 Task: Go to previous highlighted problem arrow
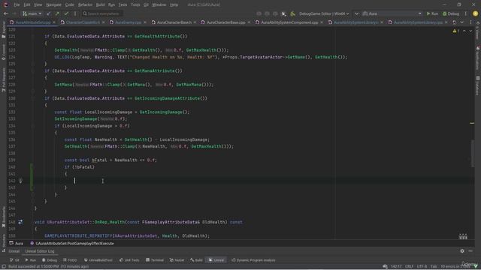point(464,31)
